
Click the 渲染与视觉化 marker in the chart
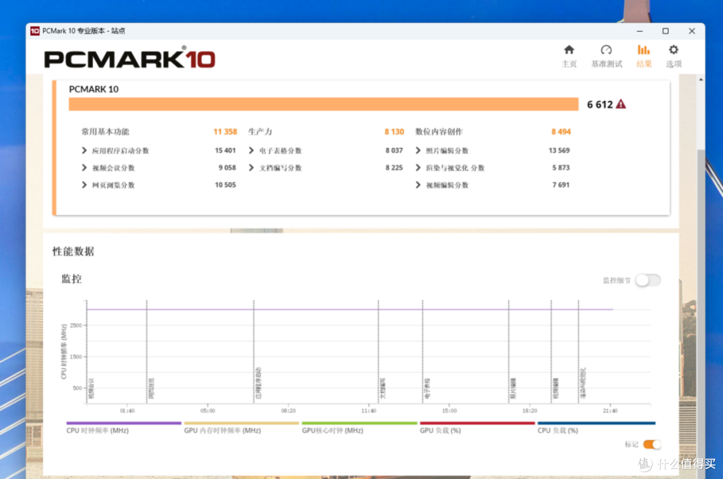coord(583,383)
